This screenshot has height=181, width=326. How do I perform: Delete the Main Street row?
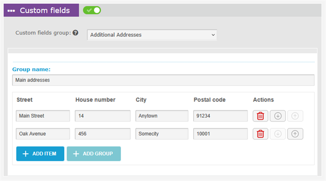260,116
